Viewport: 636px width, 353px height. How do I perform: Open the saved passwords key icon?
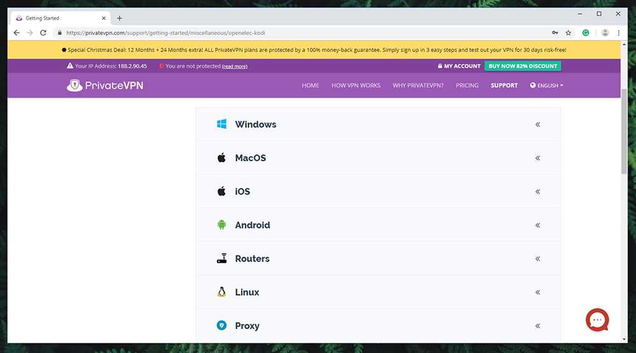[x=555, y=33]
